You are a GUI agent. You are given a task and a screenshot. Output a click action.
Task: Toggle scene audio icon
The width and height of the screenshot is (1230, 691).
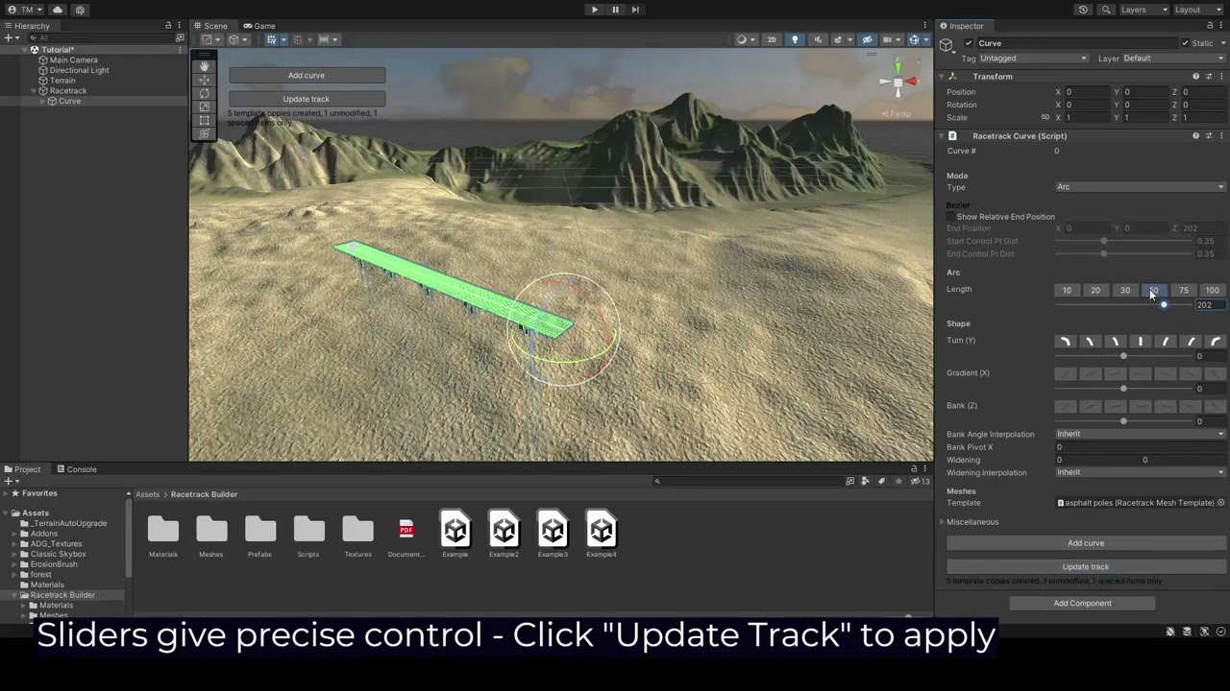pos(818,39)
